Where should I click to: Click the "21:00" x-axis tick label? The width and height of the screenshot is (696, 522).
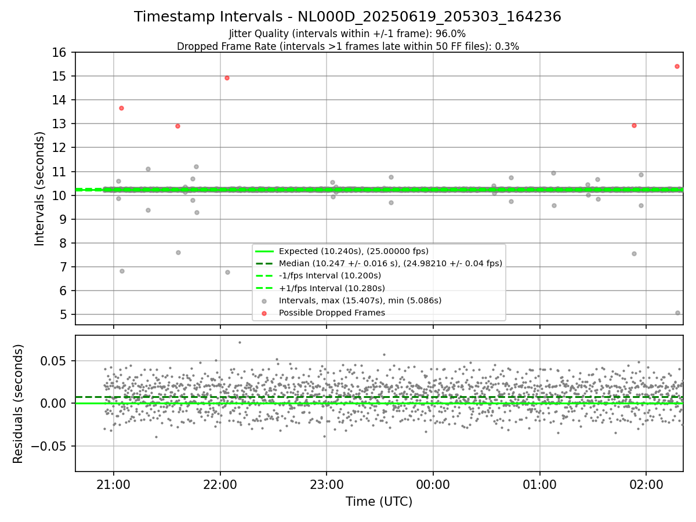tap(114, 484)
